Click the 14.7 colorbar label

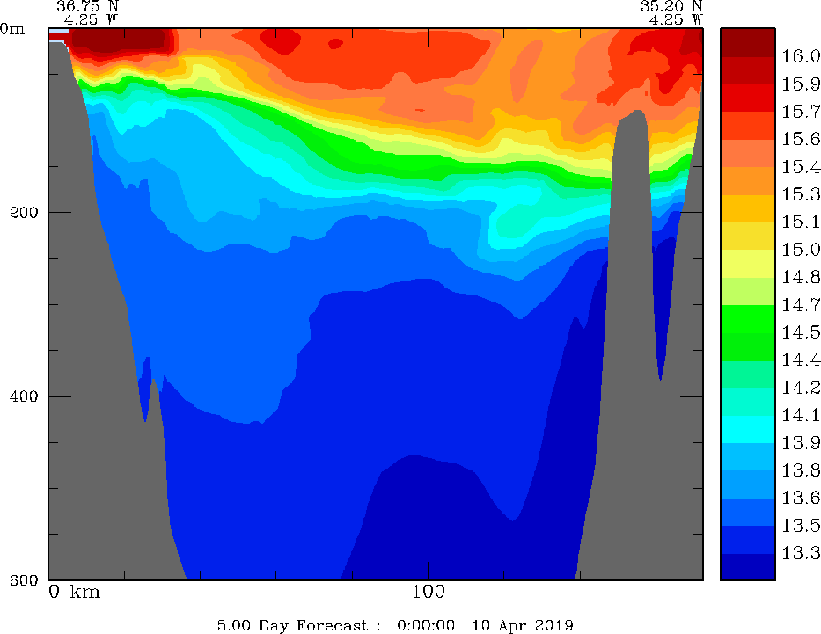tap(801, 304)
